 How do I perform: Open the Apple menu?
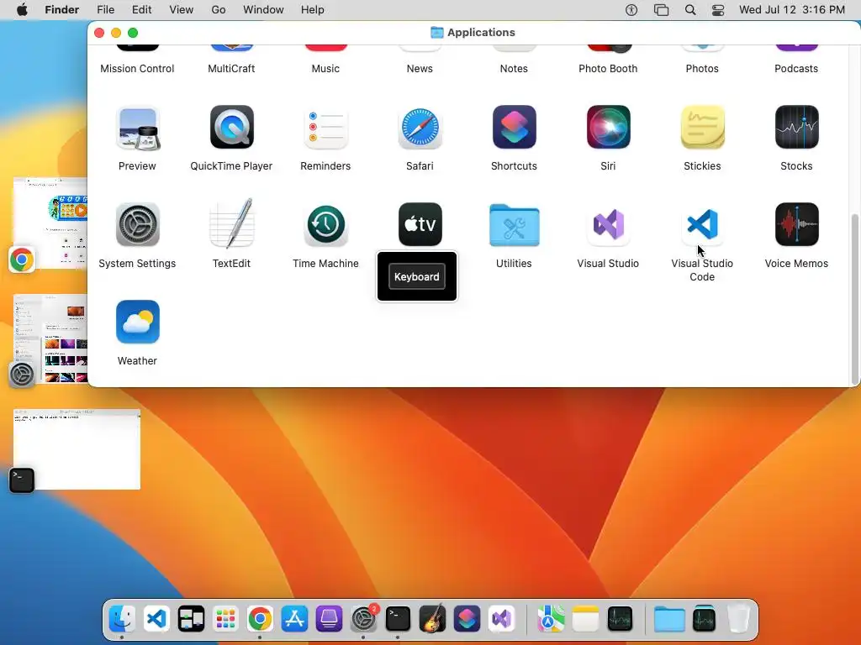(x=22, y=10)
